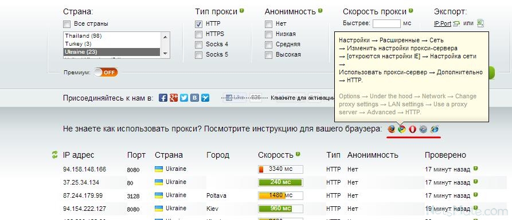Sort by Анонимность column header

tap(373, 155)
